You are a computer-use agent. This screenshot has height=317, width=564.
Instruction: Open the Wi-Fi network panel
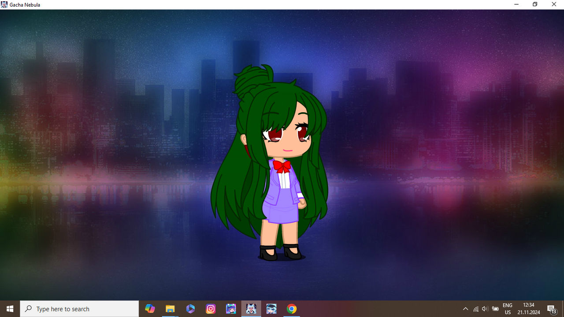coord(476,309)
